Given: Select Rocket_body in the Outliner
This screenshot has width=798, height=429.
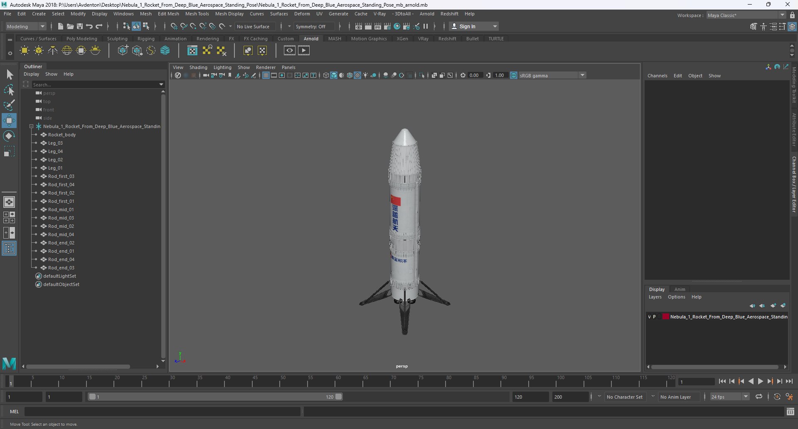Looking at the screenshot, I should click(x=62, y=135).
